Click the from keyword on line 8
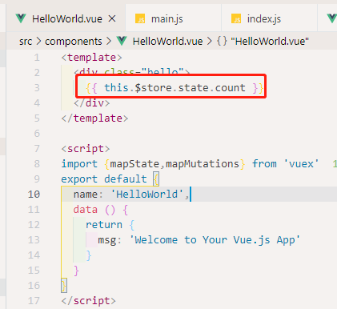Viewport: 337px width, 309px height. 264,164
